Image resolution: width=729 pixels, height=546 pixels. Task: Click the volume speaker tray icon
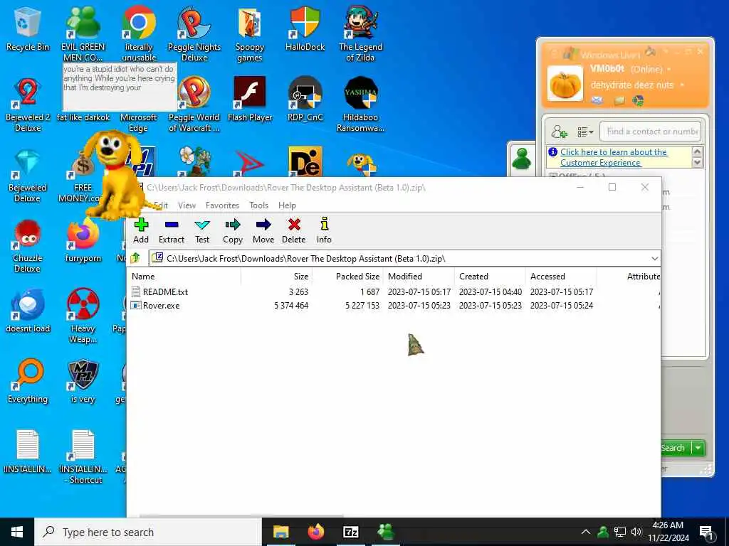click(636, 532)
